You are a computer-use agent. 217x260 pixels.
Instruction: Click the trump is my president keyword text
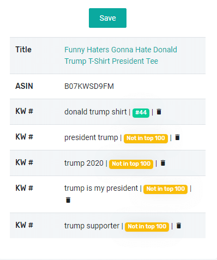101,189
